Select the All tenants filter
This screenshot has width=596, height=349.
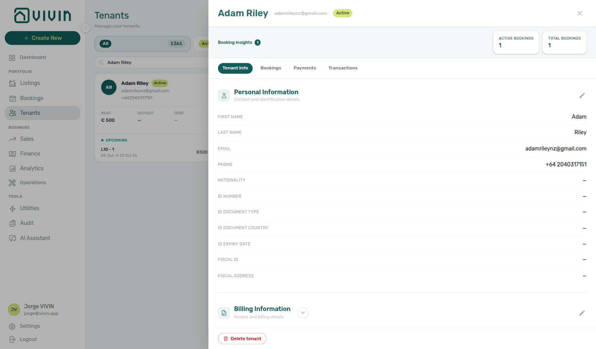(142, 44)
